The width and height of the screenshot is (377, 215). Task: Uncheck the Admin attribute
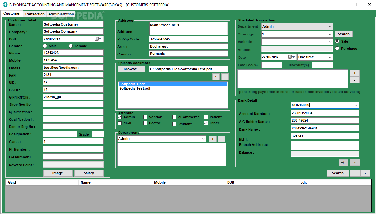pos(120,117)
